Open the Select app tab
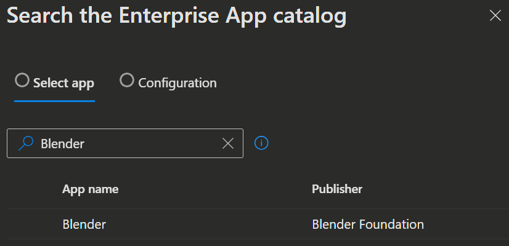Screen dimensions: 509x246 coord(54,83)
